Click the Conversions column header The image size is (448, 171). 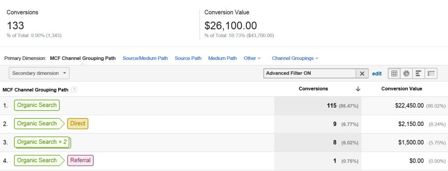coord(313,89)
